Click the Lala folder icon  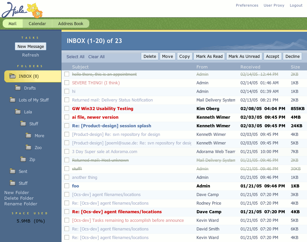[18, 112]
